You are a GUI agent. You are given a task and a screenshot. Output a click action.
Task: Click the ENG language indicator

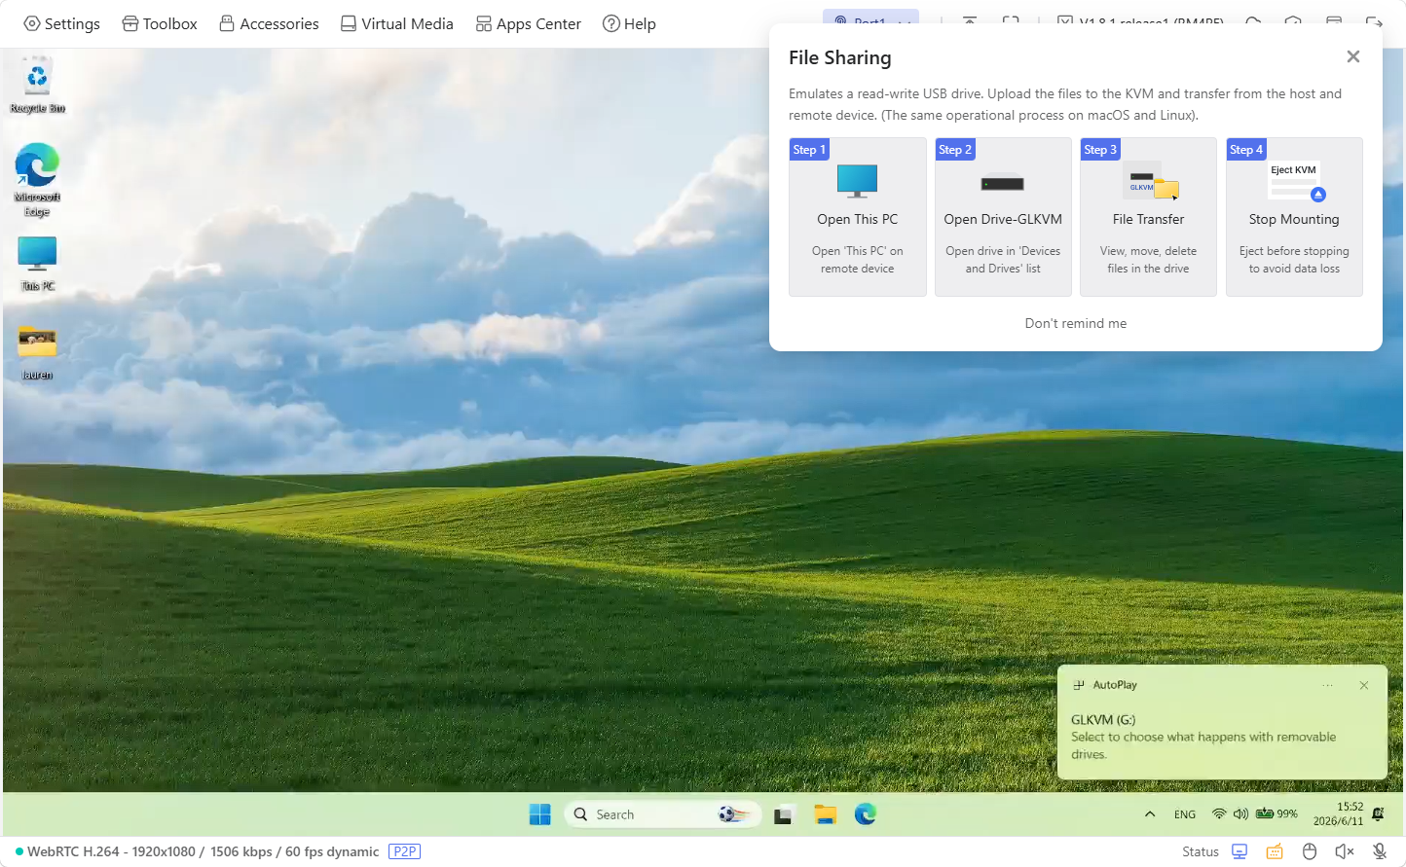click(1185, 814)
